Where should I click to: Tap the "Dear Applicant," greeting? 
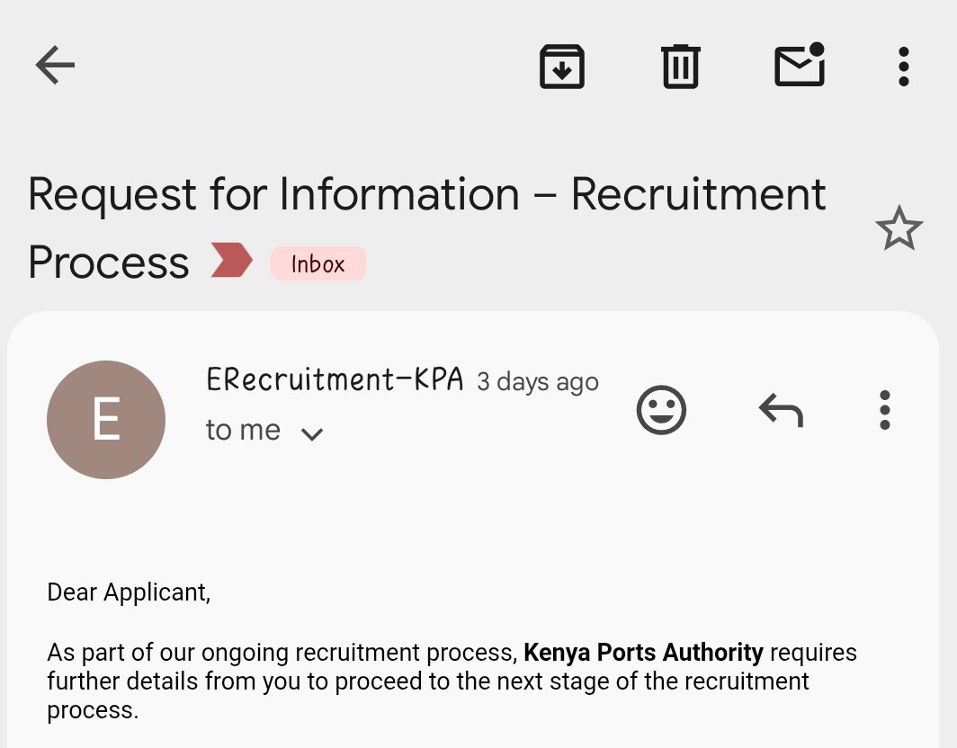coord(129,592)
